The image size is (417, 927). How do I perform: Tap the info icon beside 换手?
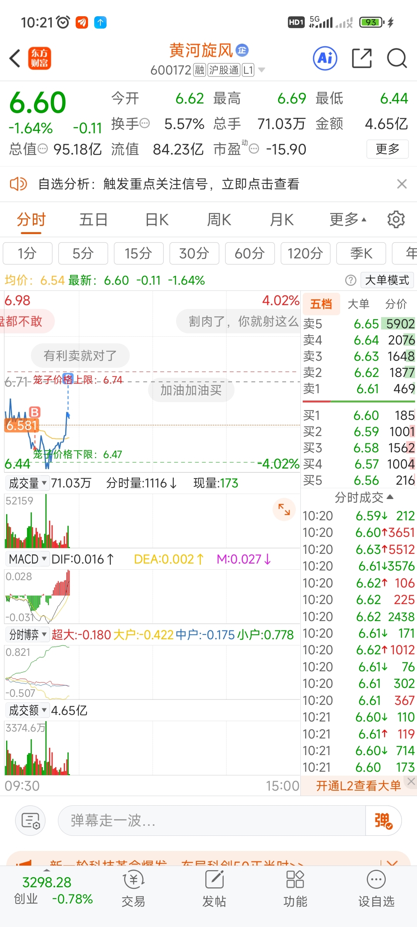pos(144,124)
